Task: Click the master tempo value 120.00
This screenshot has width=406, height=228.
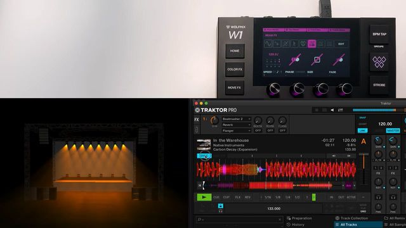Action: 385,124
